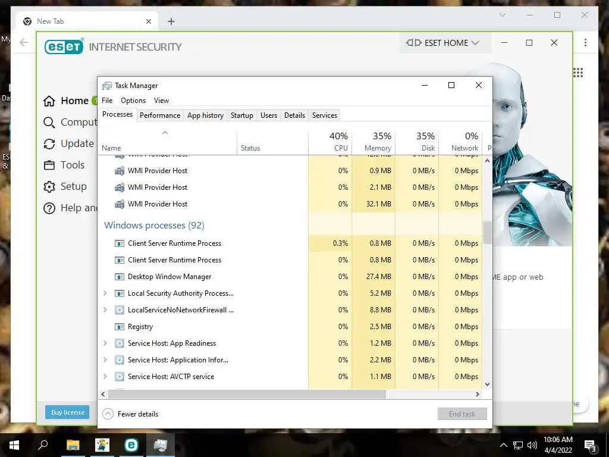
Task: Sort by the Disk column header
Action: tap(417, 143)
